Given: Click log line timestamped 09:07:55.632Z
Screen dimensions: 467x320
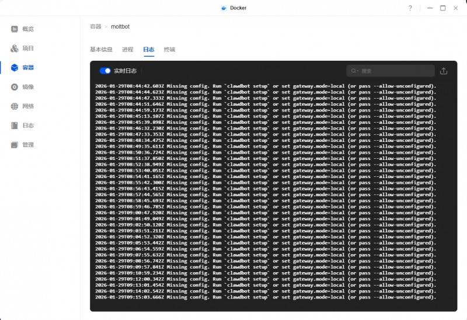Looking at the screenshot, I should coord(266,255).
